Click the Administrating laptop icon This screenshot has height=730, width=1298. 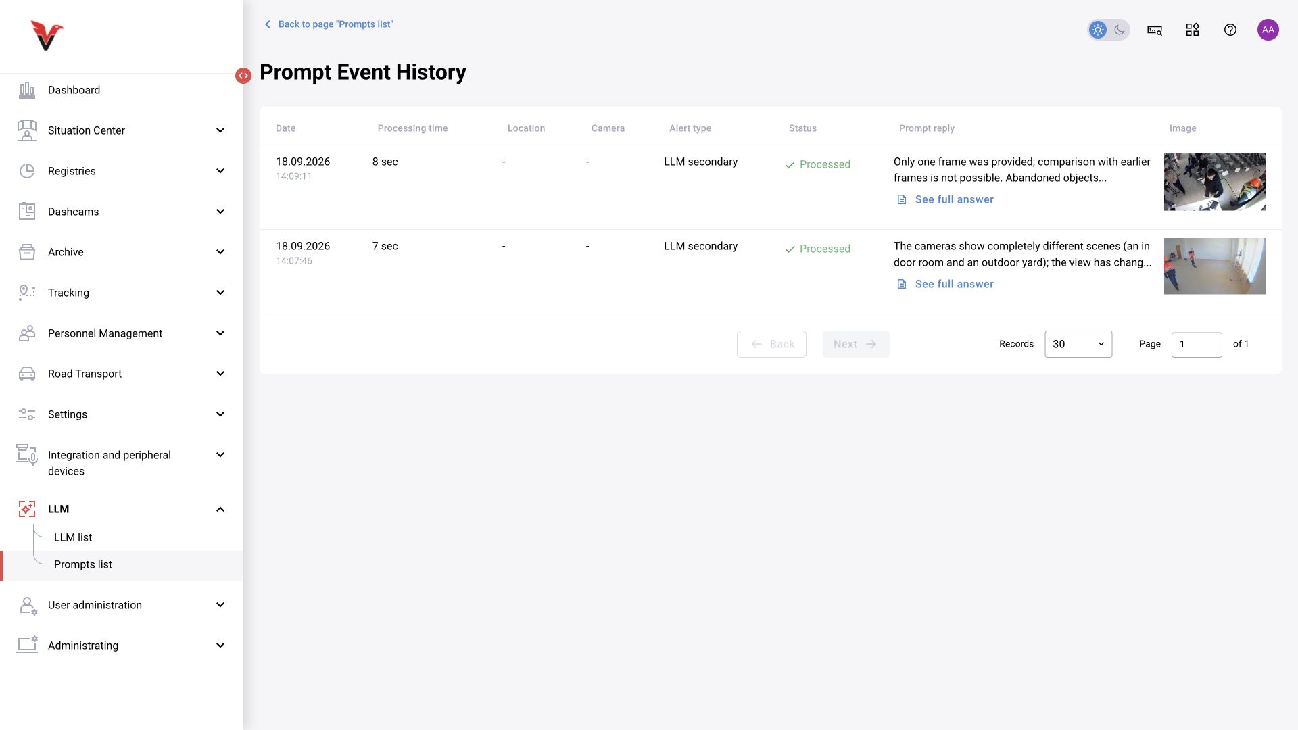(27, 645)
